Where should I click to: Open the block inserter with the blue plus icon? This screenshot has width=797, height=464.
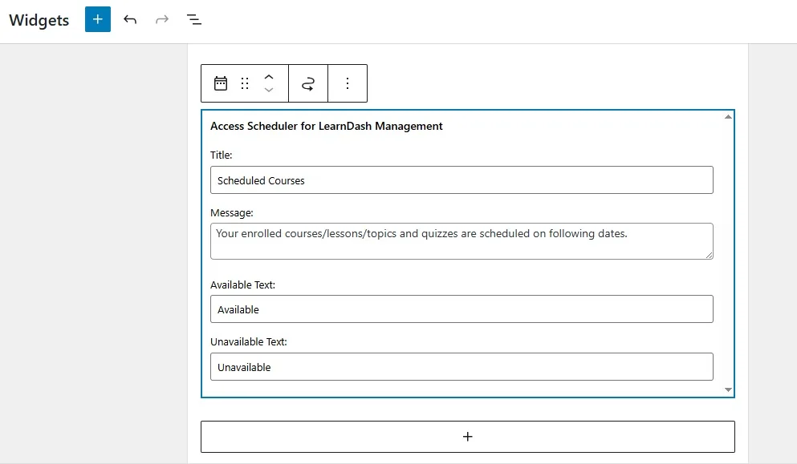97,19
